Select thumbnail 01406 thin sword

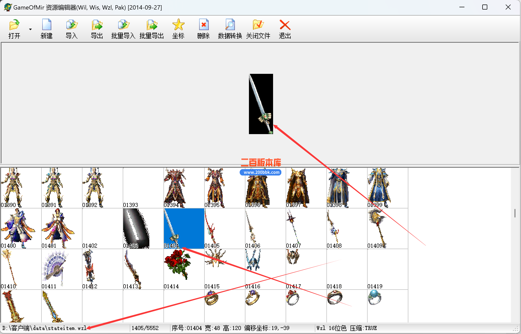(x=266, y=229)
